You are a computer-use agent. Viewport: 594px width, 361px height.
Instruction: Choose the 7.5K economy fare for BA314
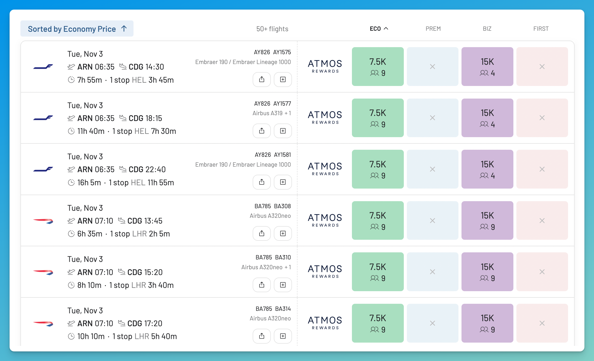[378, 323]
